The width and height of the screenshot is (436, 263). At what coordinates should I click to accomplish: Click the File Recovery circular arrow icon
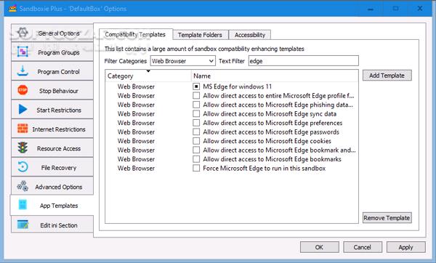[23, 167]
